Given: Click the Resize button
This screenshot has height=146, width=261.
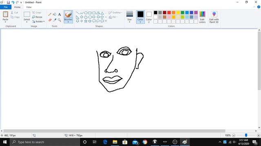Looking at the screenshot, I should (x=37, y=17).
